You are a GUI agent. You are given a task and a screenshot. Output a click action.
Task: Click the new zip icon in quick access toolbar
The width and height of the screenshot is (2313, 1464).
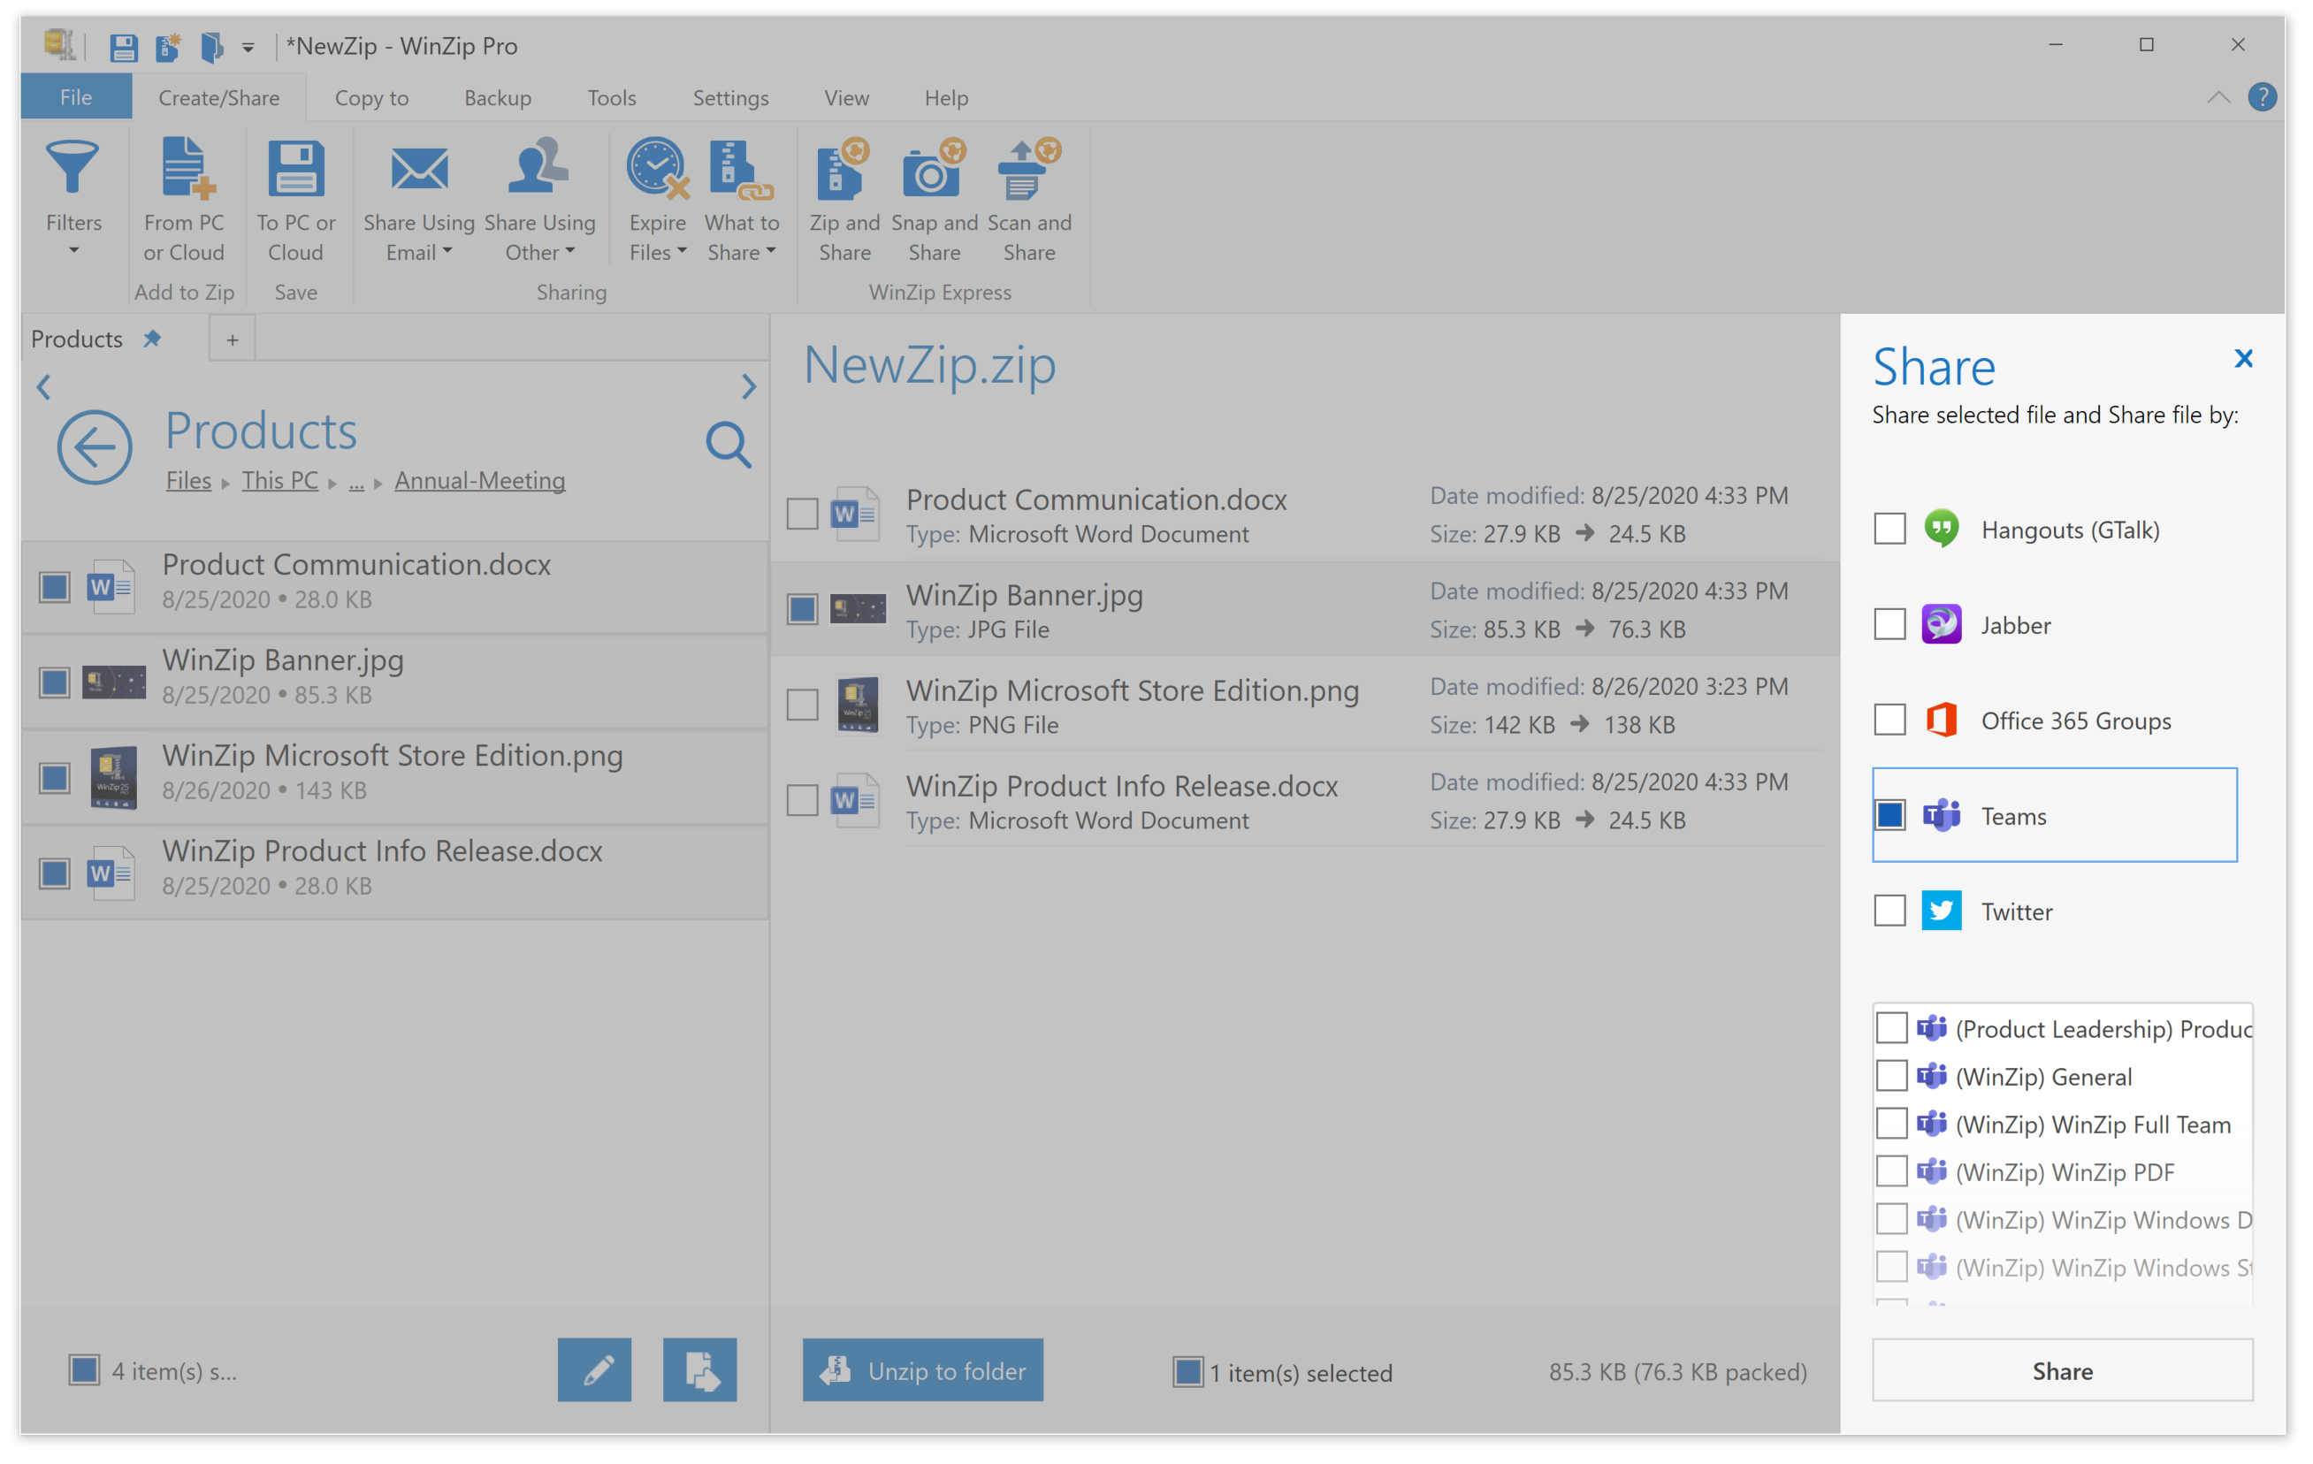pos(169,46)
